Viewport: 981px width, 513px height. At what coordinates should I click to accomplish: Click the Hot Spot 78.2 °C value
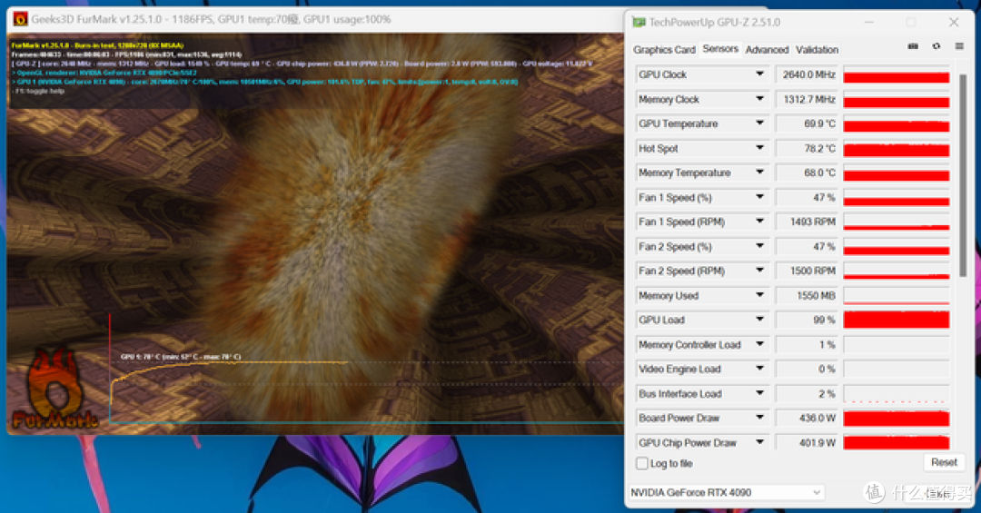point(808,148)
